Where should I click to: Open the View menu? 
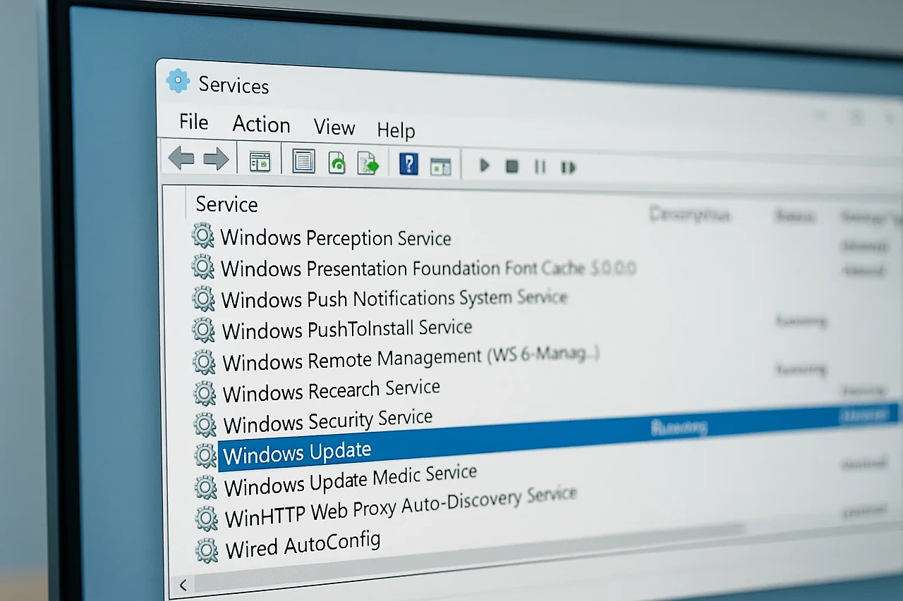pyautogui.click(x=334, y=127)
